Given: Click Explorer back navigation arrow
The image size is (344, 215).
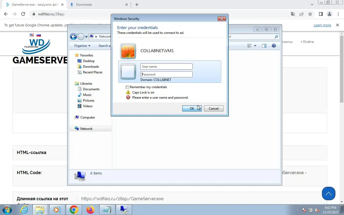Looking at the screenshot, I should 73,37.
